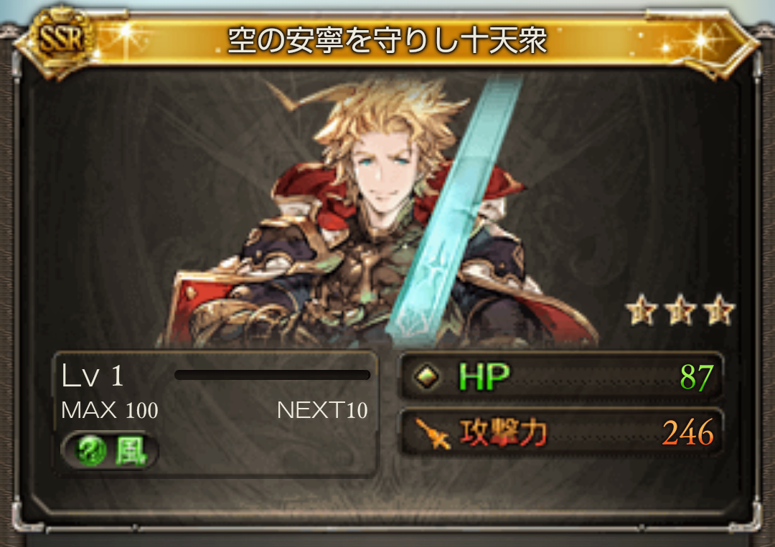Click the Lv 1 level label
775x547 pixels.
(x=93, y=376)
